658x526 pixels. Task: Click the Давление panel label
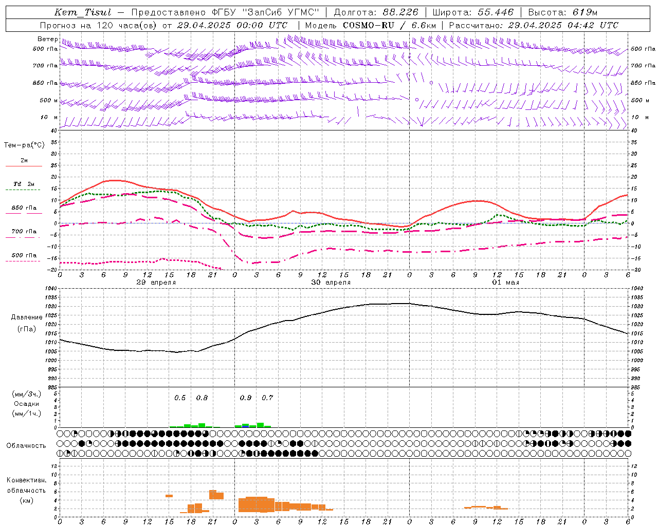coord(27,317)
